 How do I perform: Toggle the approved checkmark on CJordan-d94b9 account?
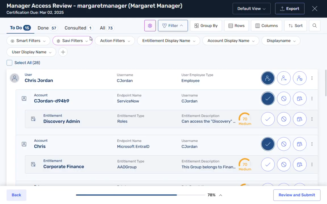[x=268, y=99]
